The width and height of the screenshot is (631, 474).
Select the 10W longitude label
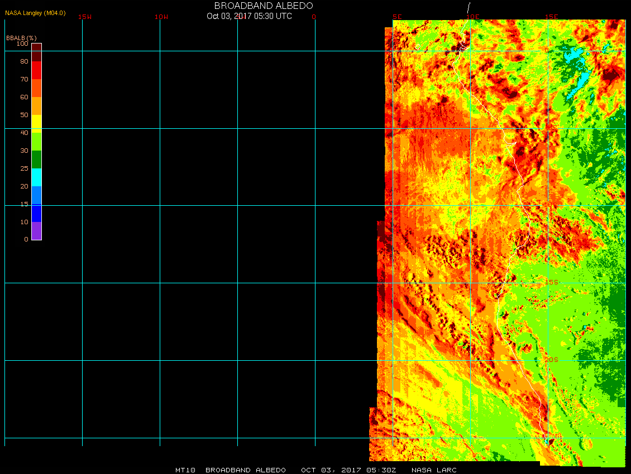[x=161, y=17]
